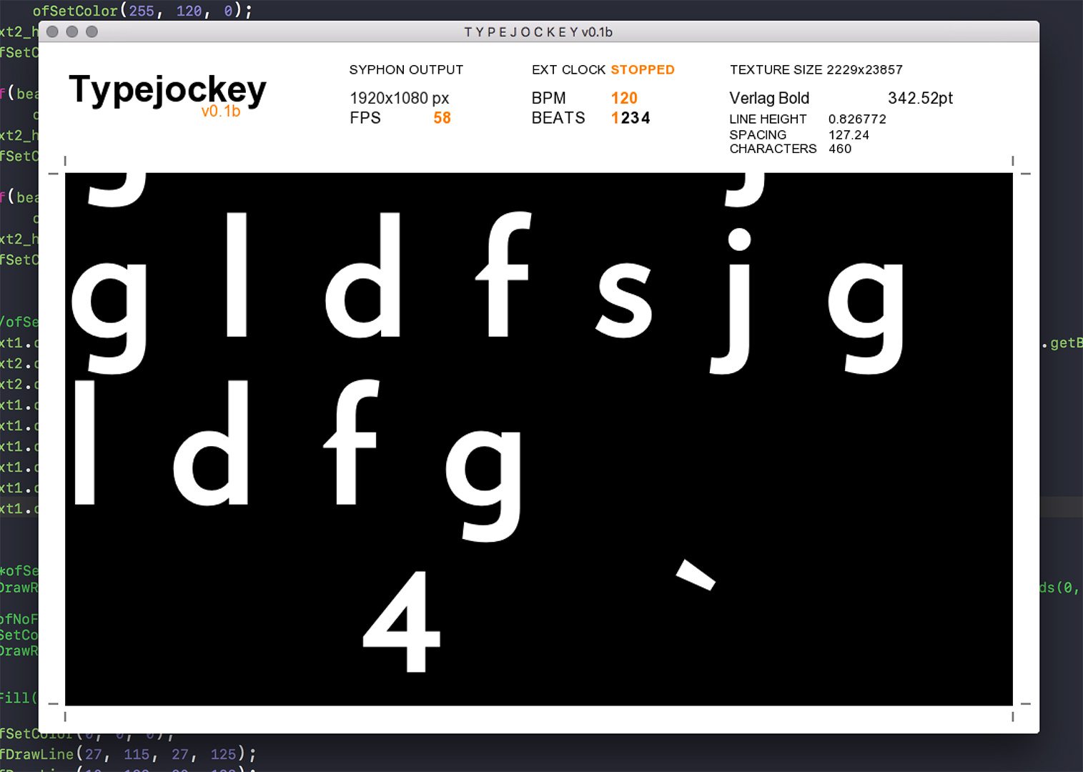The height and width of the screenshot is (772, 1083).
Task: Click the STOPPED external clock status
Action: [642, 69]
